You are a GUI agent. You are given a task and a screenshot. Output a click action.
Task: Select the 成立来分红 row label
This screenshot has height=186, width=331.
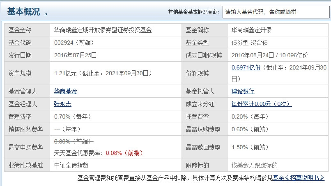(x=200, y=104)
